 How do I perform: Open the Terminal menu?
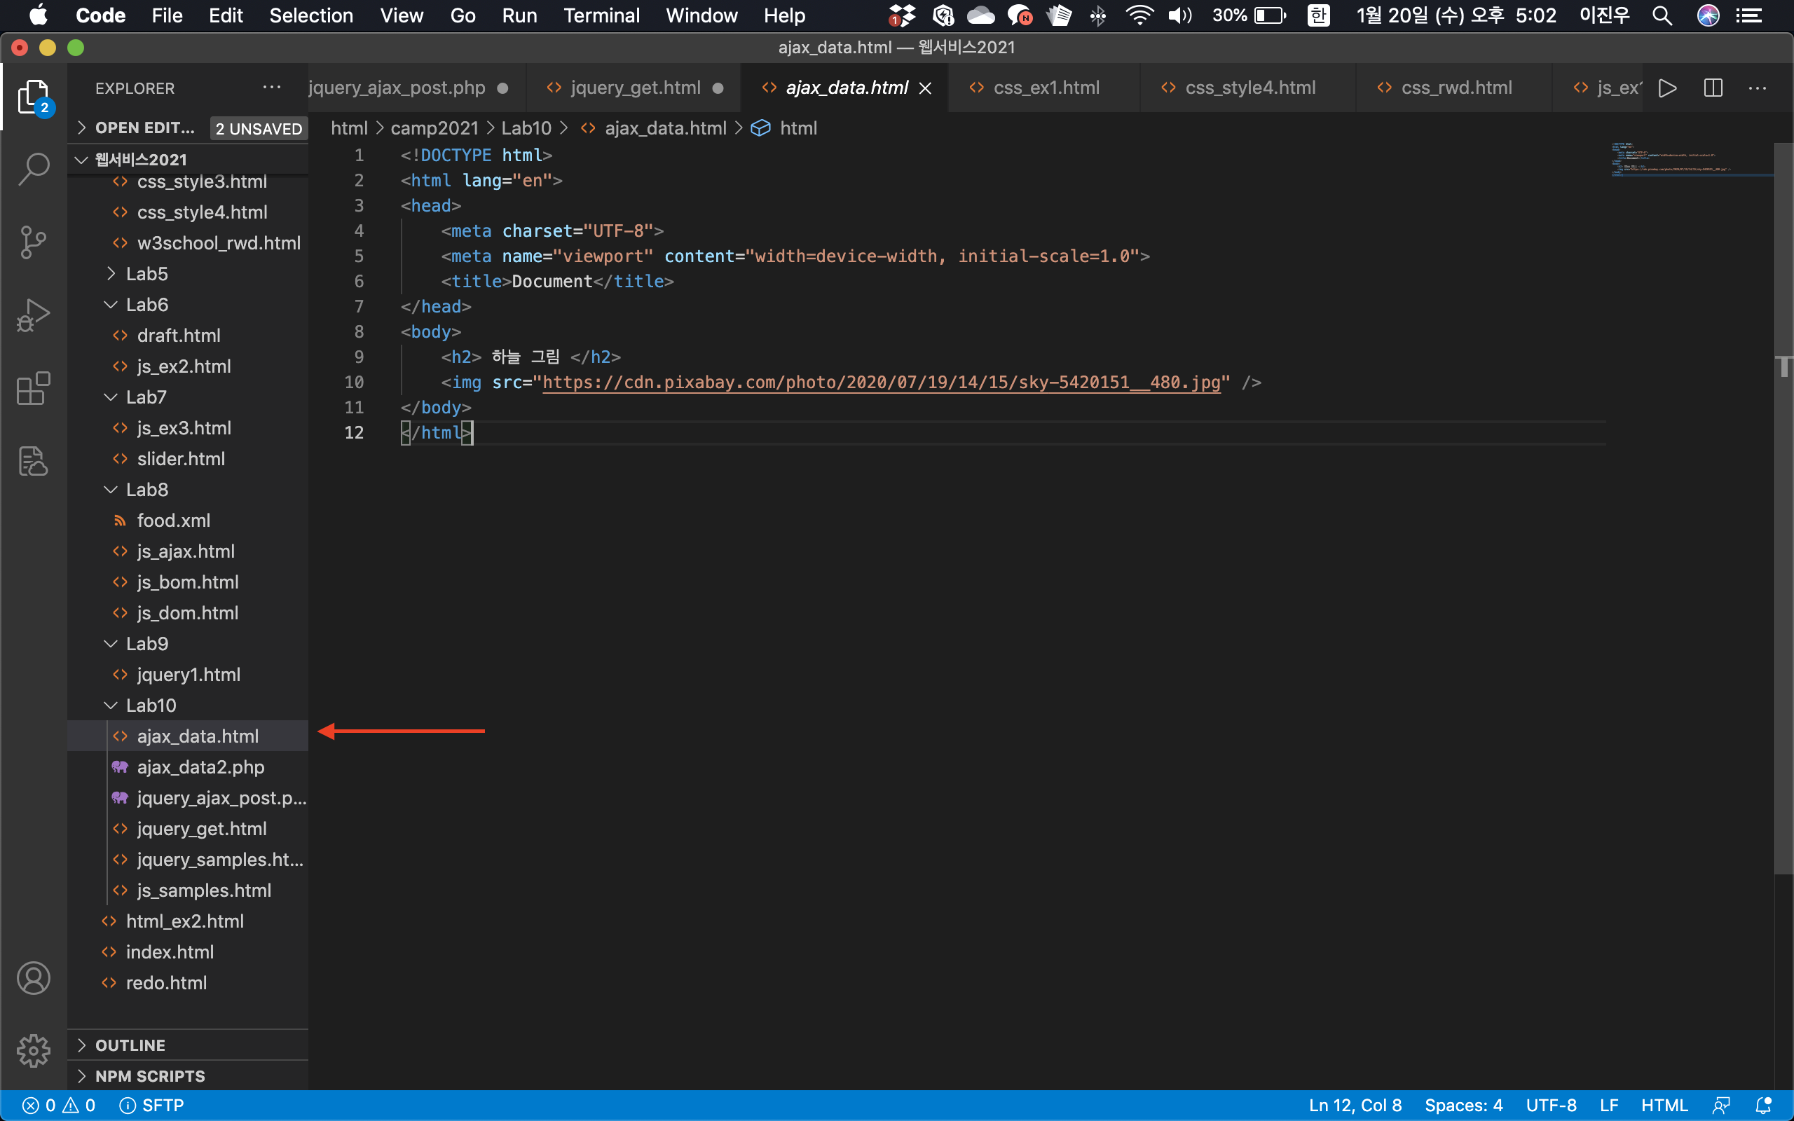601,15
